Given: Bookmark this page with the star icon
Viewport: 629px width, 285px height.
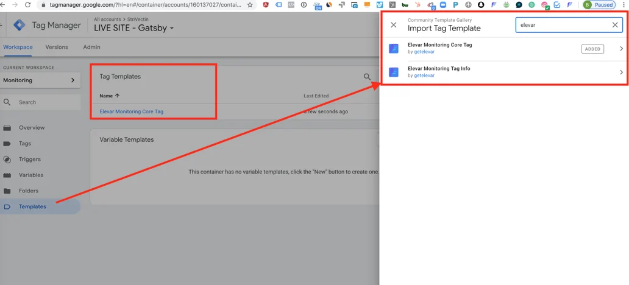Looking at the screenshot, I should coord(250,5).
